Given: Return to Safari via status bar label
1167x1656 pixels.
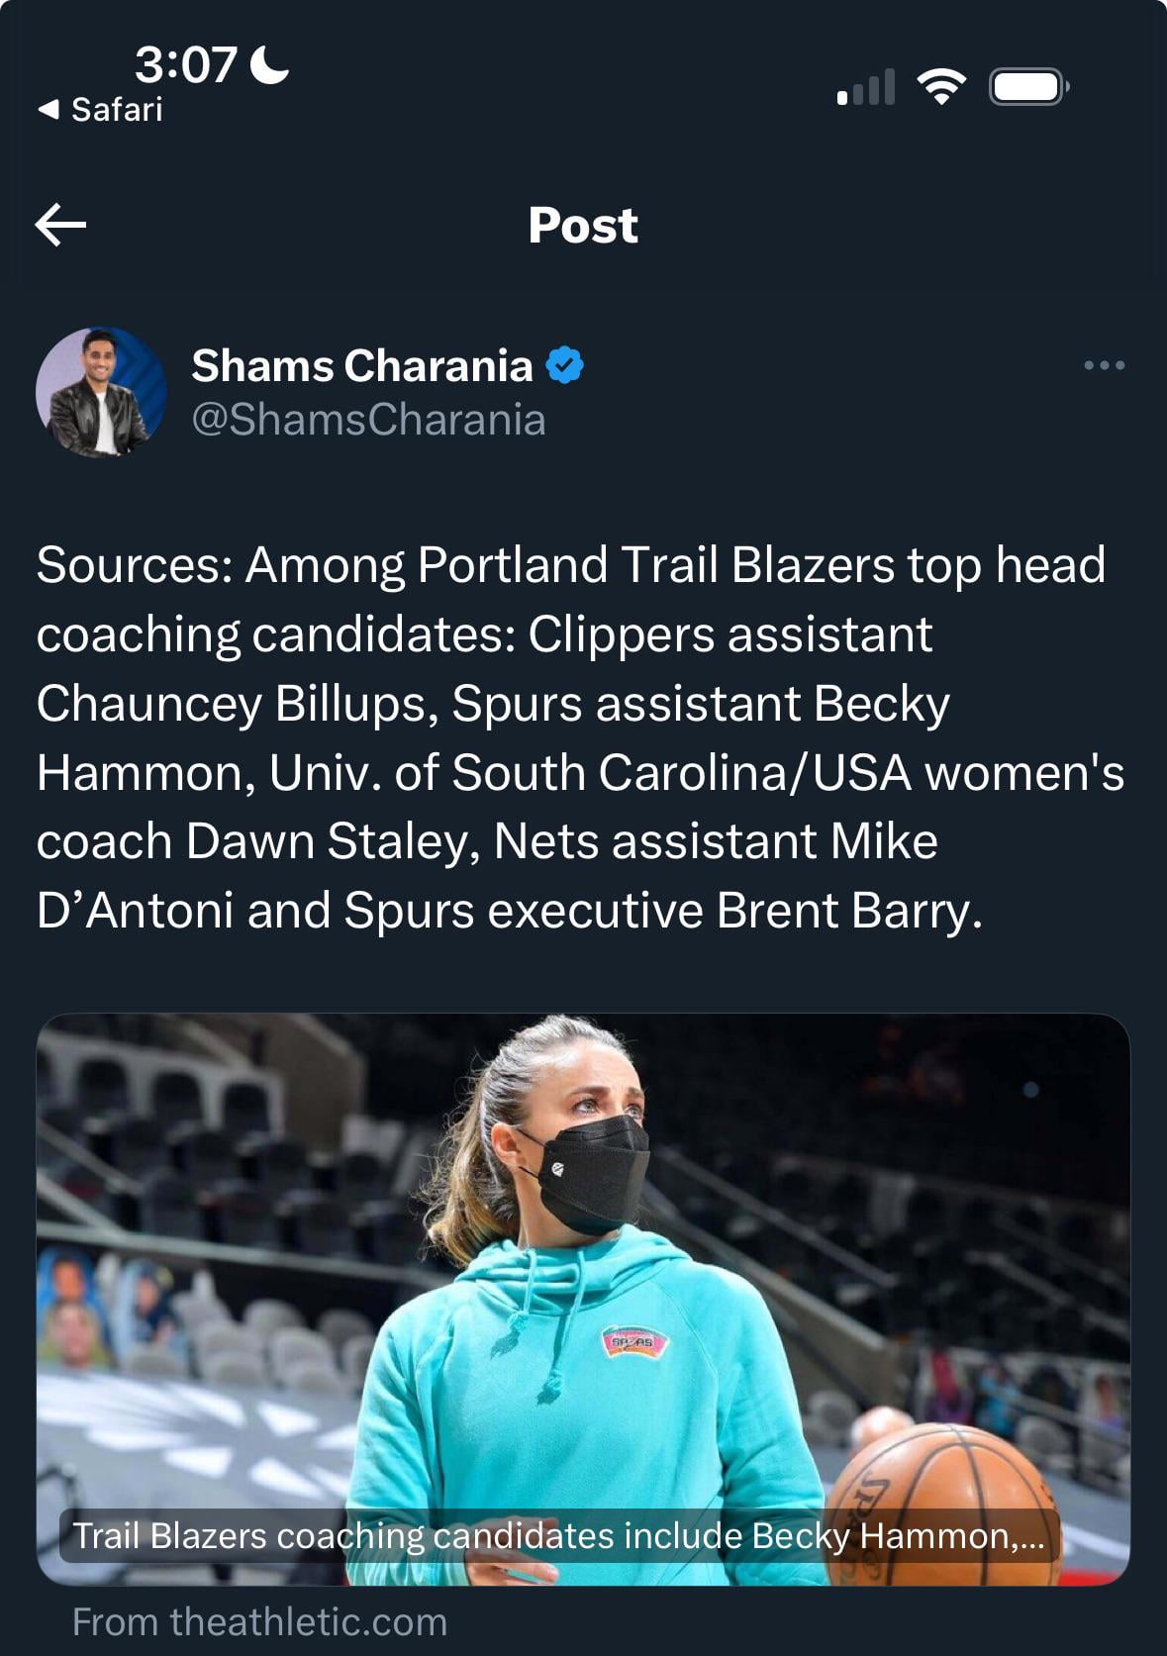Looking at the screenshot, I should coord(116,110).
